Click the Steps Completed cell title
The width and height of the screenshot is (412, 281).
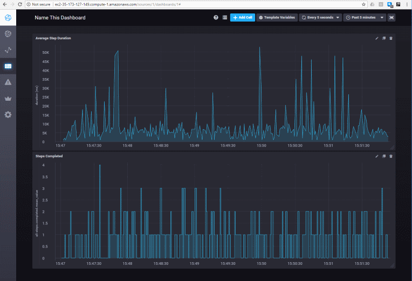pyautogui.click(x=49, y=156)
